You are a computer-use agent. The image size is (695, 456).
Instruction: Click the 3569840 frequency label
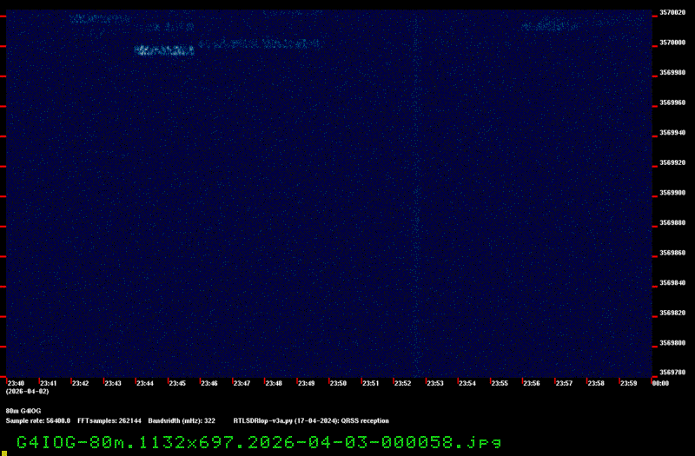point(672,283)
